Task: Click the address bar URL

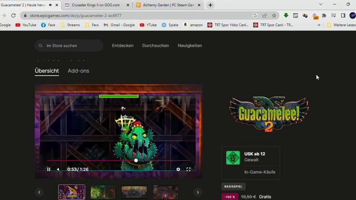Action: click(76, 16)
